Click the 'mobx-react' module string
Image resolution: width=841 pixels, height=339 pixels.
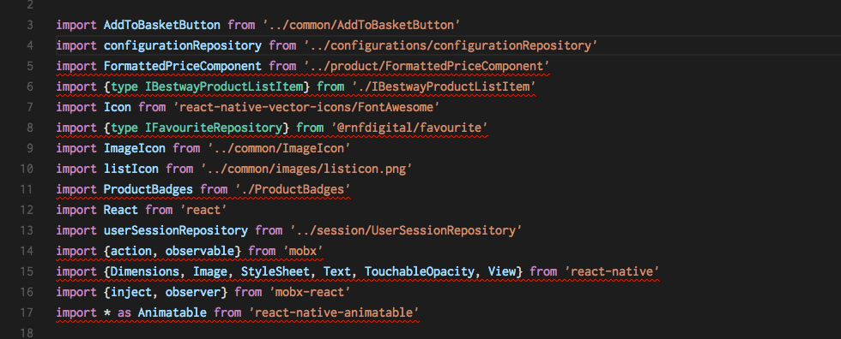pos(310,292)
